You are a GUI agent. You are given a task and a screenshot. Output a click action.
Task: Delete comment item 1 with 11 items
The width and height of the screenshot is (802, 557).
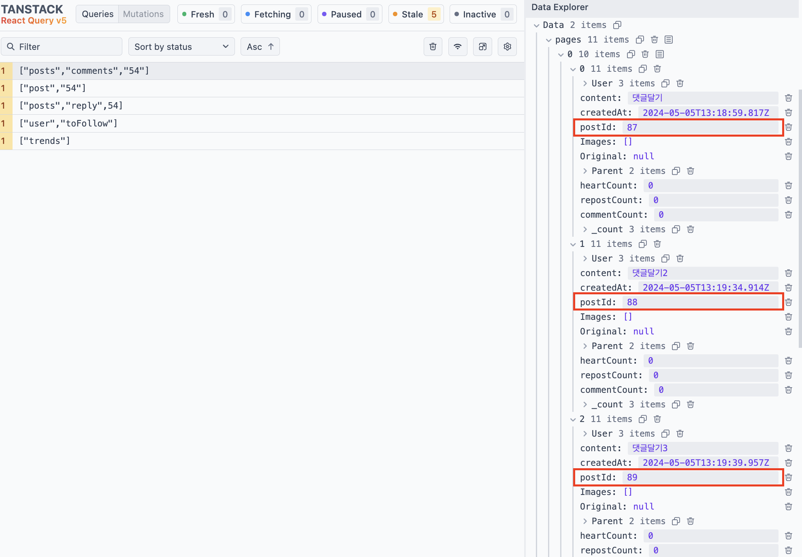(x=657, y=244)
